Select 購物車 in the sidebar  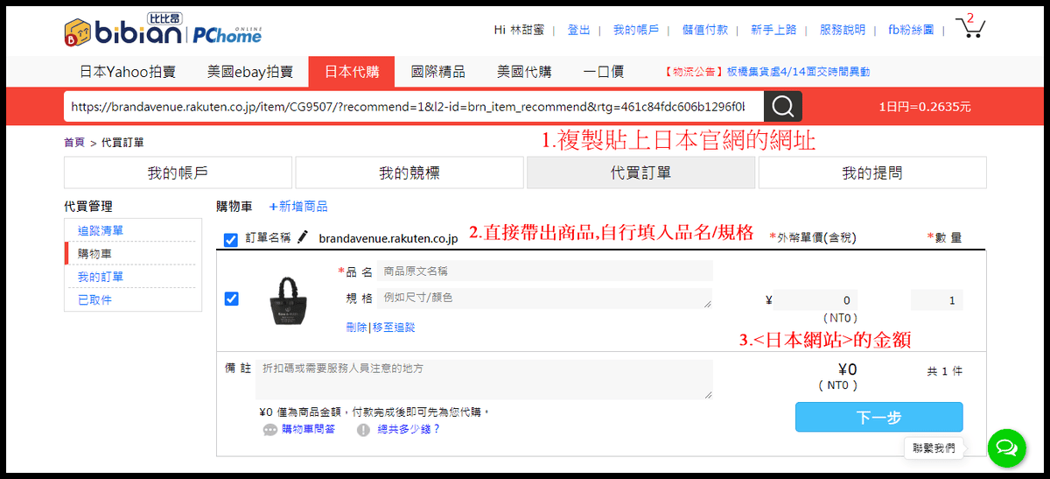[x=94, y=254]
